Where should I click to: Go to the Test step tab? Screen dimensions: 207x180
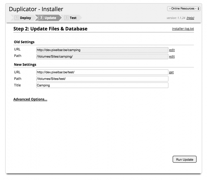coord(71,18)
